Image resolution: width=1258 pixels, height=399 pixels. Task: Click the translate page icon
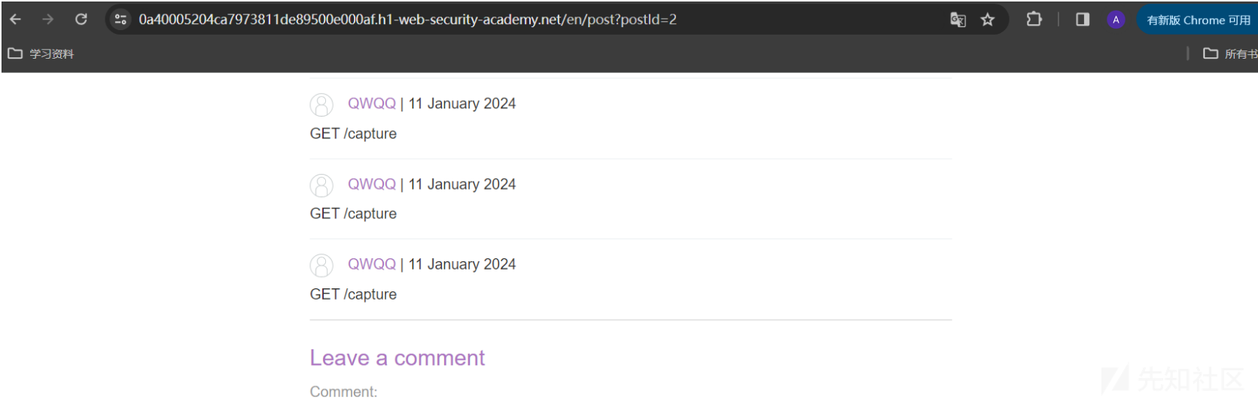point(958,20)
